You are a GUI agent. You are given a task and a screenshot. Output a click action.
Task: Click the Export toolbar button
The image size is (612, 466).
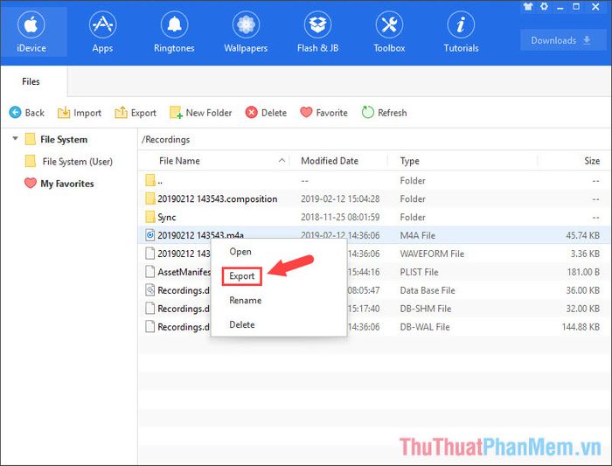[136, 113]
